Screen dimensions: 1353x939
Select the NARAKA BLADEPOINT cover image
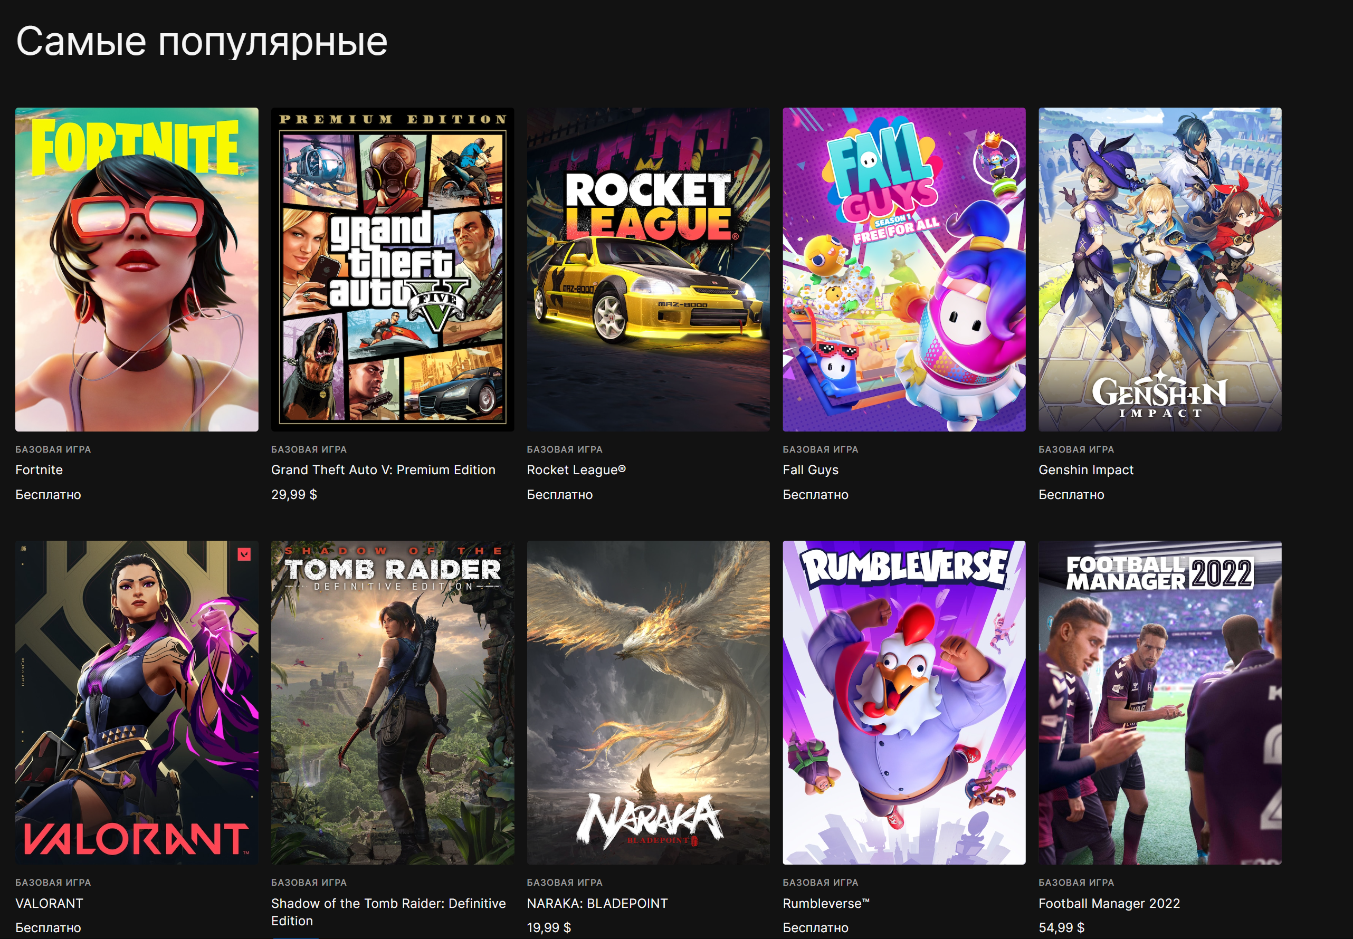pos(648,702)
